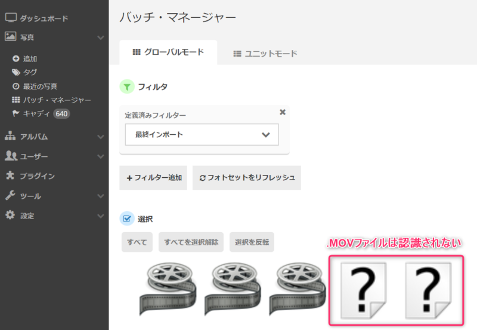Screen dimensions: 477x330
Task: Select the second question-mark file thumbnail
Action: [428, 291]
